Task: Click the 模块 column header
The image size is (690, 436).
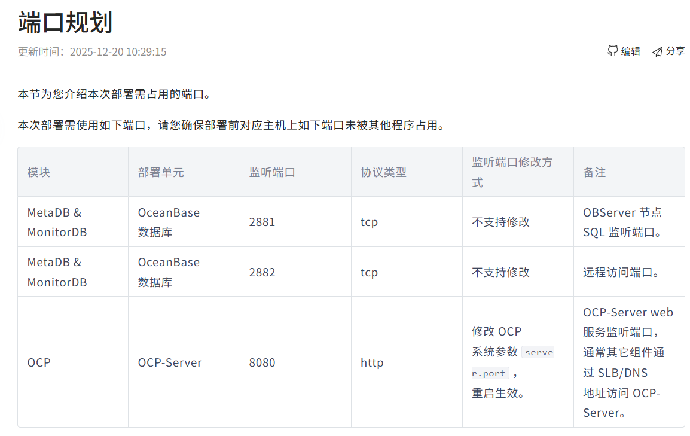Action: (x=39, y=172)
